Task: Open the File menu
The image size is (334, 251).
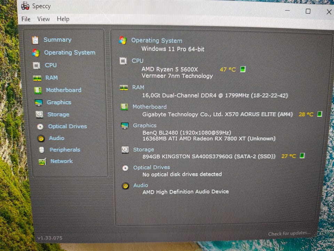Action: click(x=26, y=19)
